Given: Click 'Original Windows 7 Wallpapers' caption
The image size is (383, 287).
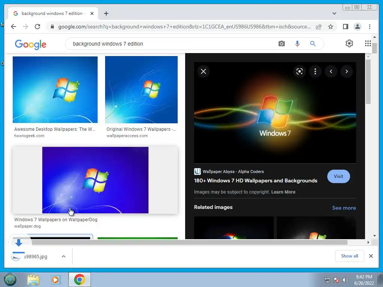Looking at the screenshot, I should pyautogui.click(x=141, y=129).
